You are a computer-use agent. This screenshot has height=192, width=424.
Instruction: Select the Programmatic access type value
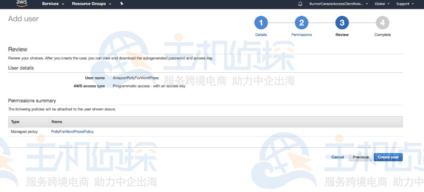click(x=149, y=86)
